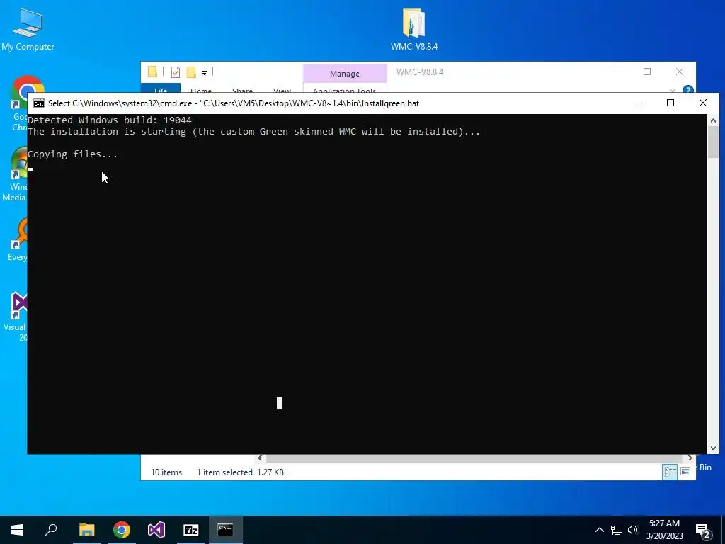
Task: Click the New Folder quick access icon
Action: pyautogui.click(x=191, y=72)
